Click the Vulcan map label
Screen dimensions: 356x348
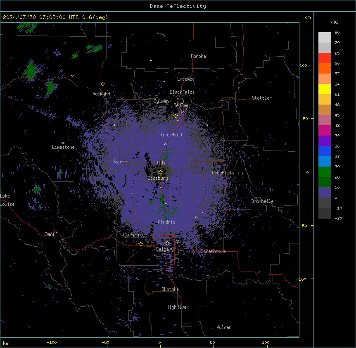224,327
